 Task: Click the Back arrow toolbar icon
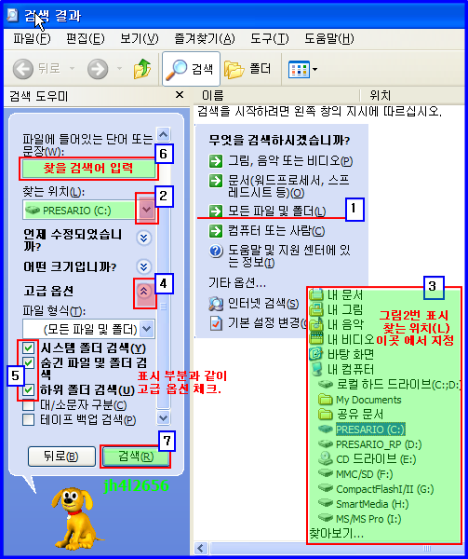pyautogui.click(x=23, y=69)
